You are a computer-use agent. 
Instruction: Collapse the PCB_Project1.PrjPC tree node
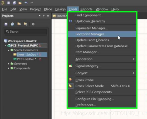point(5,46)
